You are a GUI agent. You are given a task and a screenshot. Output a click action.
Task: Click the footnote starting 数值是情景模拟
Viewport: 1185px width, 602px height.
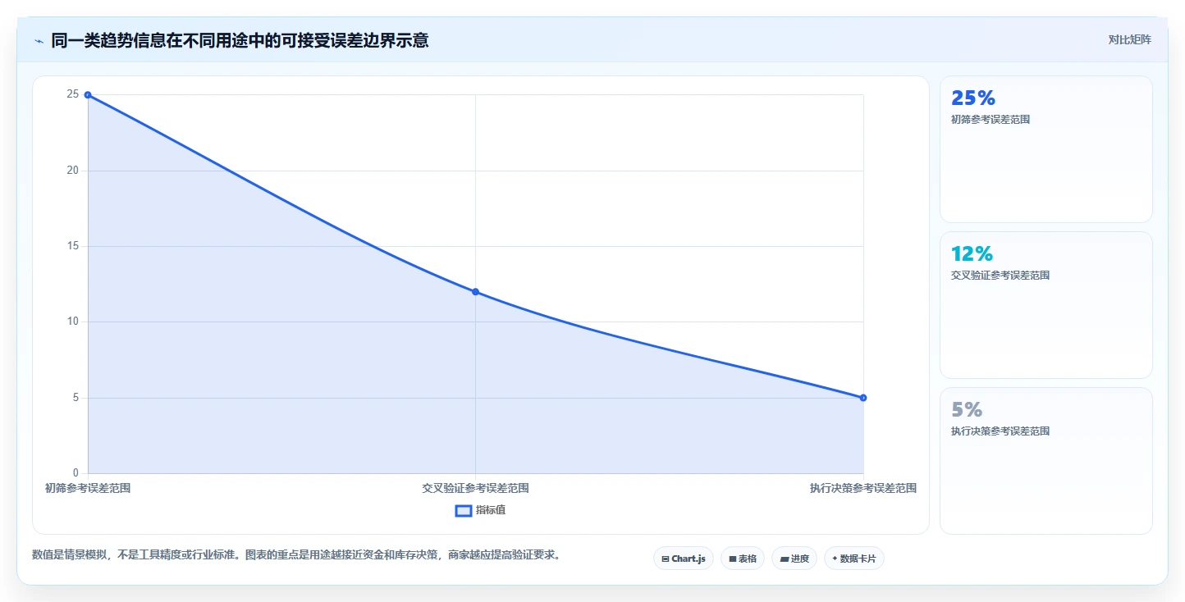[x=297, y=555]
